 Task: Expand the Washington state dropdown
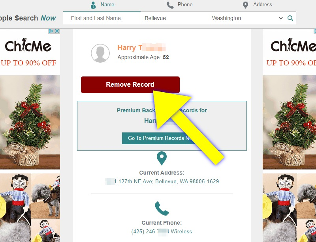[247, 18]
